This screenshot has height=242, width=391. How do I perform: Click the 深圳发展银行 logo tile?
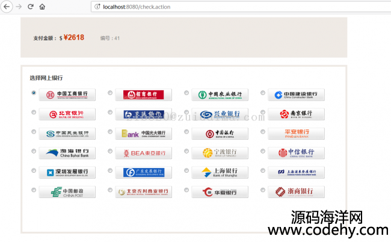pos(67,173)
